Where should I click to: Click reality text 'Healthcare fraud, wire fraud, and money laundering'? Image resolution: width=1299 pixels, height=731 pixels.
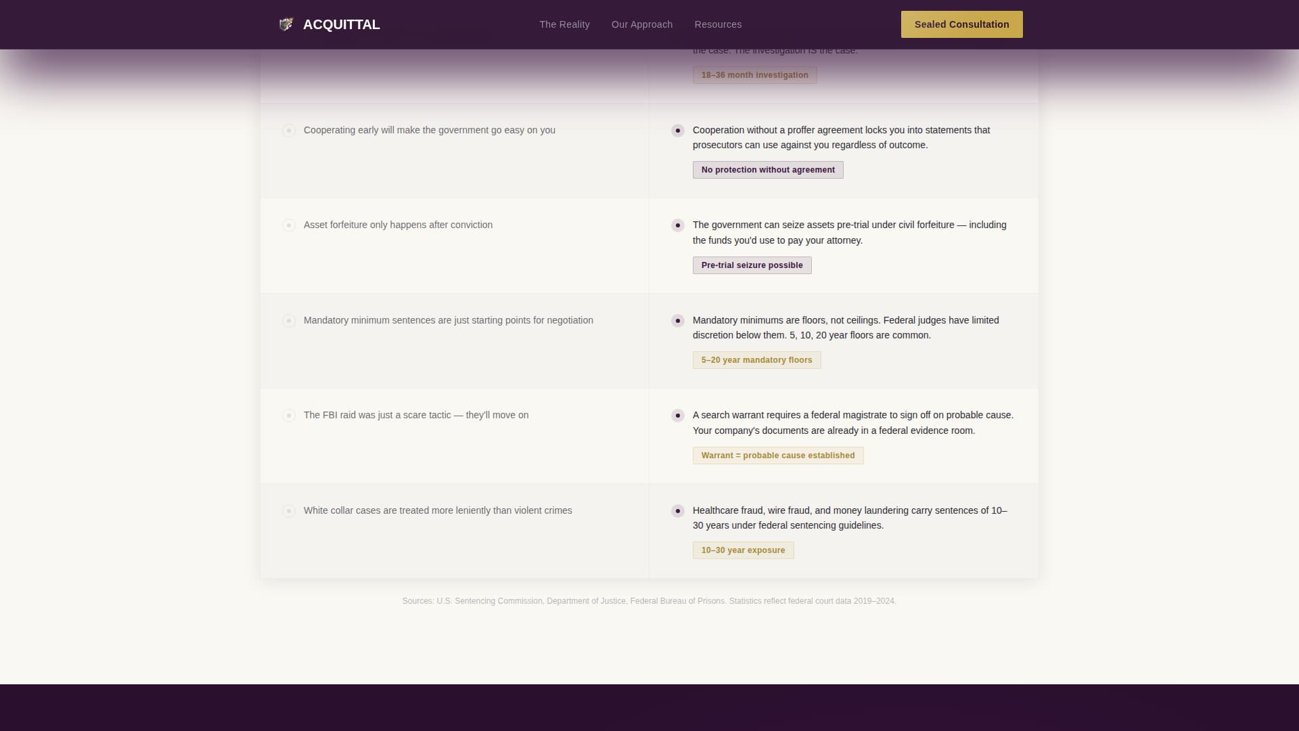850,518
